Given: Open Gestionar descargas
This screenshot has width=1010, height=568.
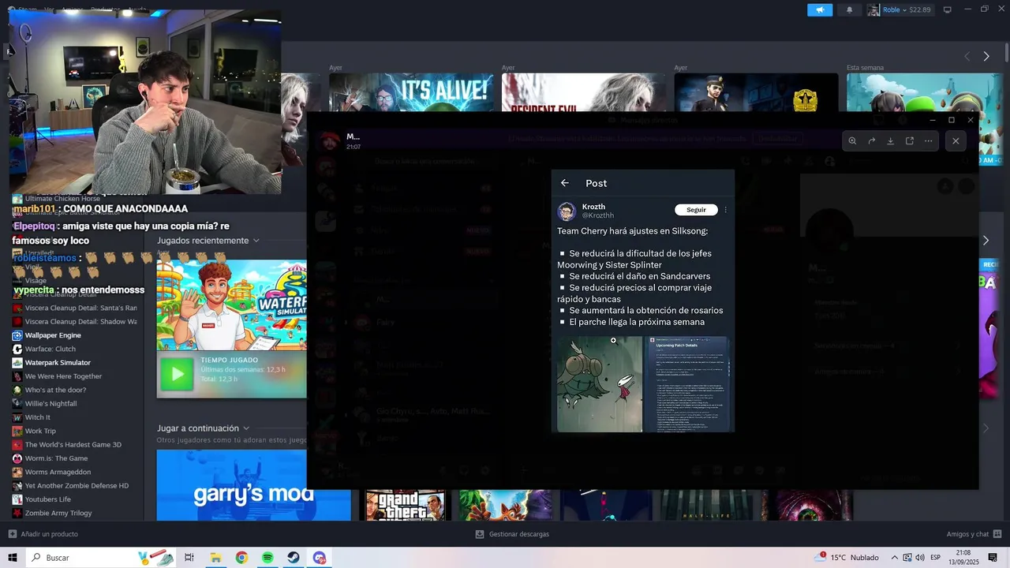Looking at the screenshot, I should tap(512, 534).
